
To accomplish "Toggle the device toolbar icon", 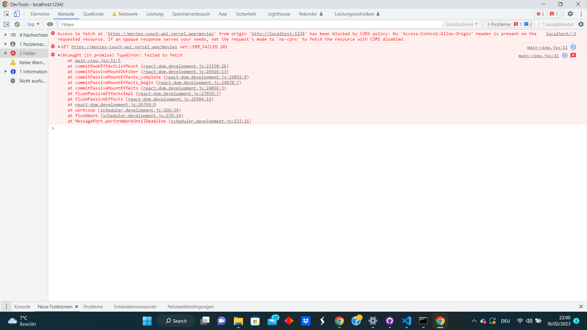I will (17, 14).
